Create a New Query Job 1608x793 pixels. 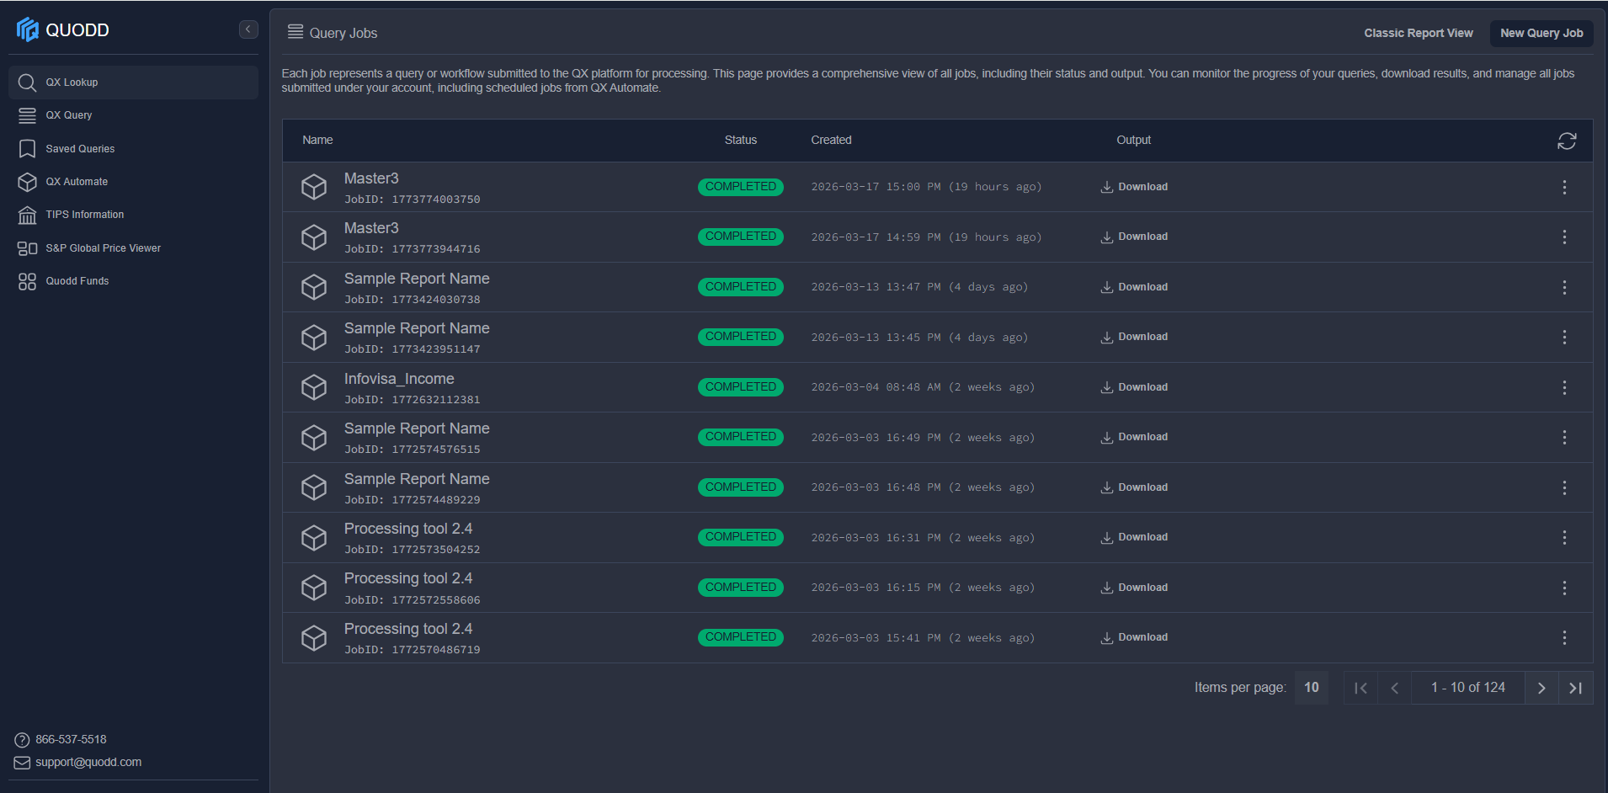pos(1541,33)
